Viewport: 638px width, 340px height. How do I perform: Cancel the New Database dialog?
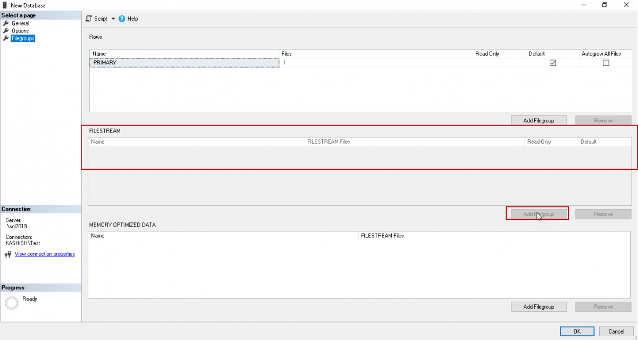[616, 331]
